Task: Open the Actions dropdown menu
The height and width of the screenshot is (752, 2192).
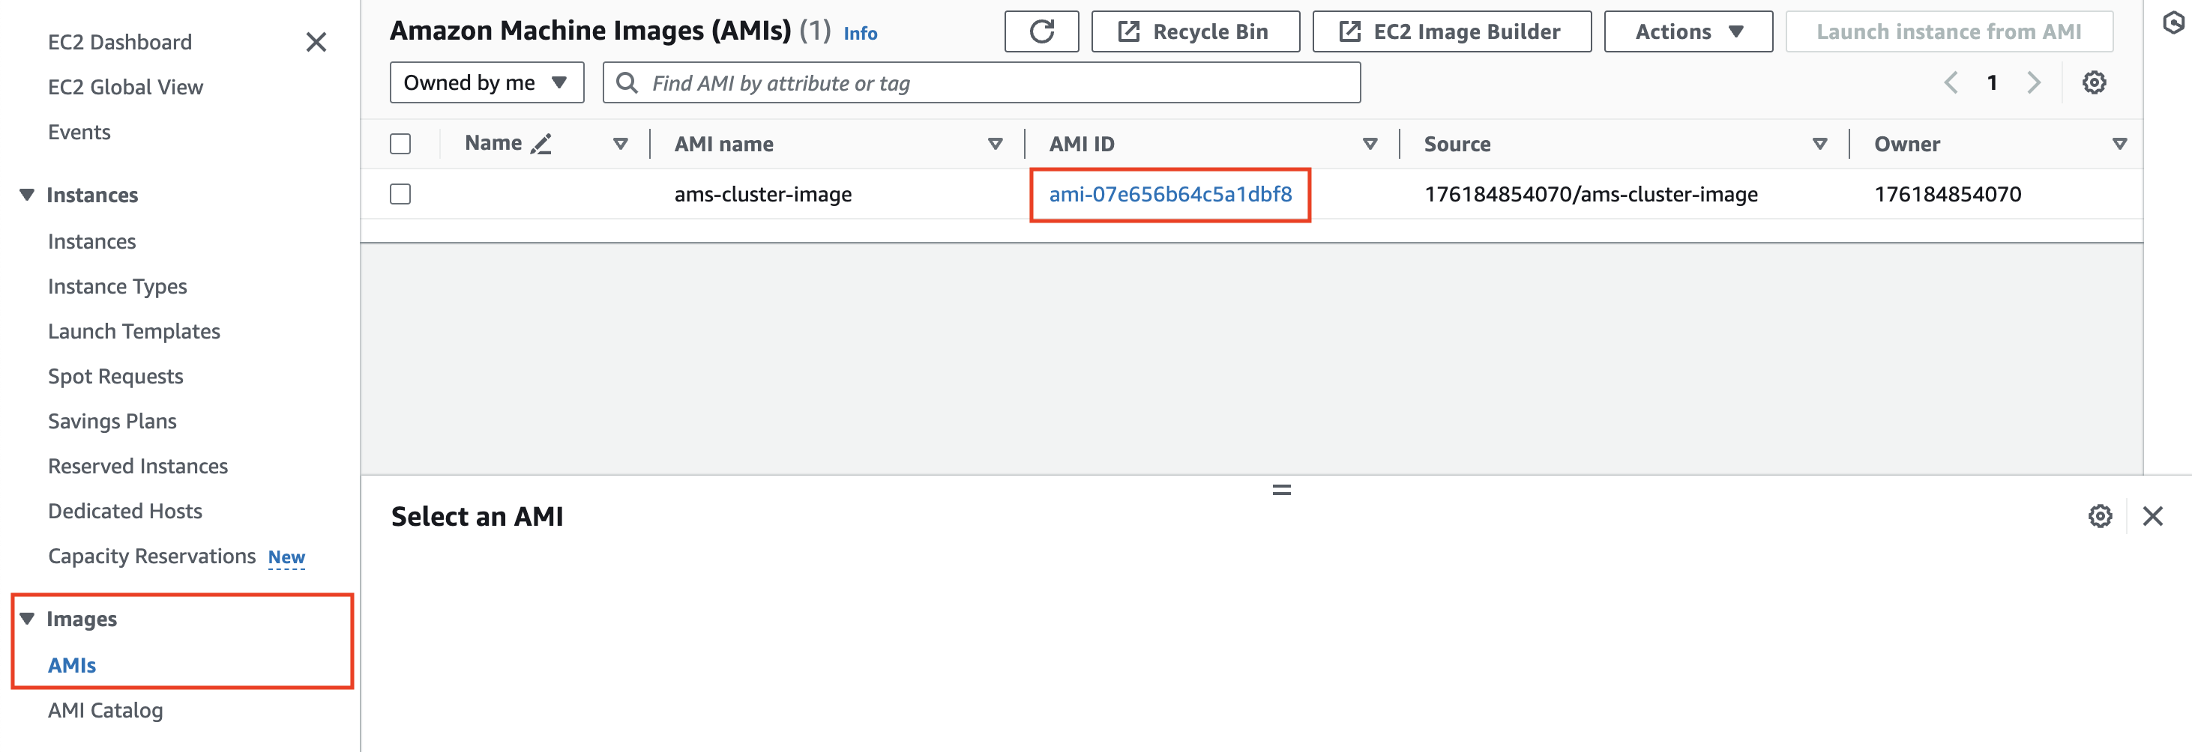Action: pos(1687,31)
